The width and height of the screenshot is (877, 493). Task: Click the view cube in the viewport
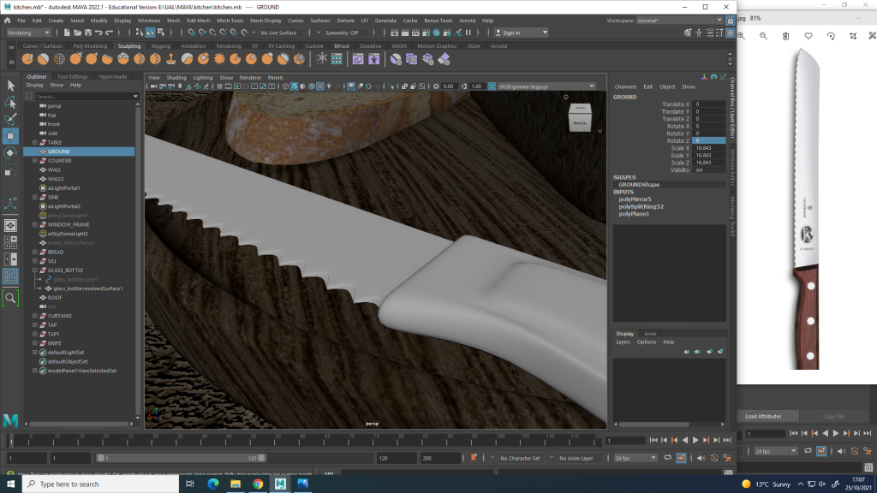(580, 118)
